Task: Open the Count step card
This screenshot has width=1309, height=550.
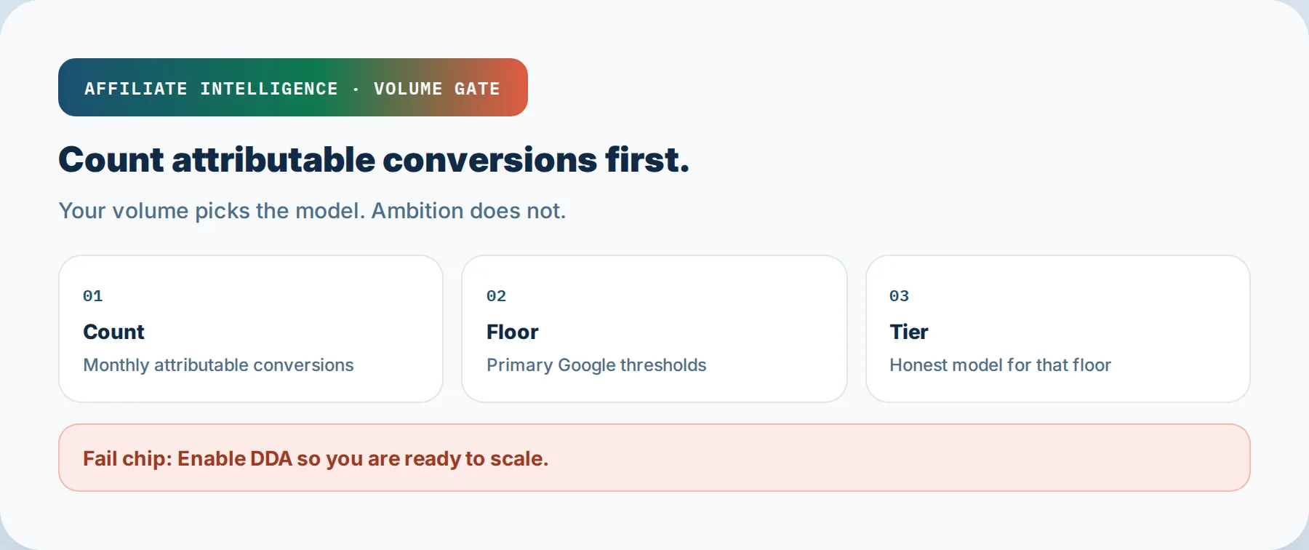Action: click(251, 329)
